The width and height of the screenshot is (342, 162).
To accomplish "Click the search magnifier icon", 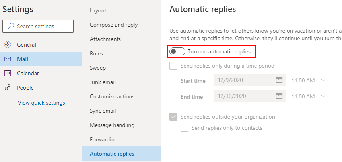I will [x=11, y=26].
